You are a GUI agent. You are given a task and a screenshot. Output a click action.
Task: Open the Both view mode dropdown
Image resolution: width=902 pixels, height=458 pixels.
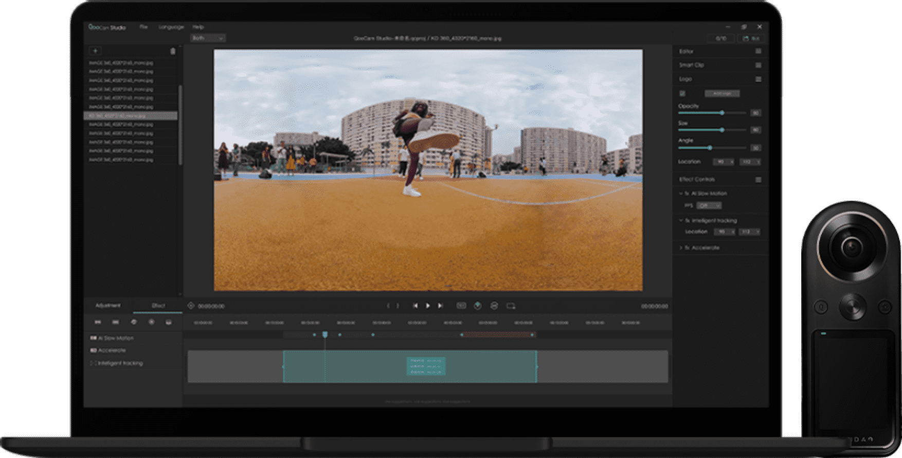[208, 38]
